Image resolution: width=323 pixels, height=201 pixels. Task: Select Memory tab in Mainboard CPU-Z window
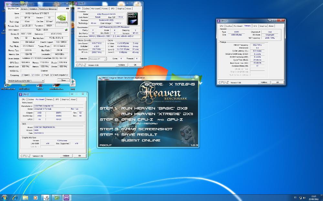point(49,99)
